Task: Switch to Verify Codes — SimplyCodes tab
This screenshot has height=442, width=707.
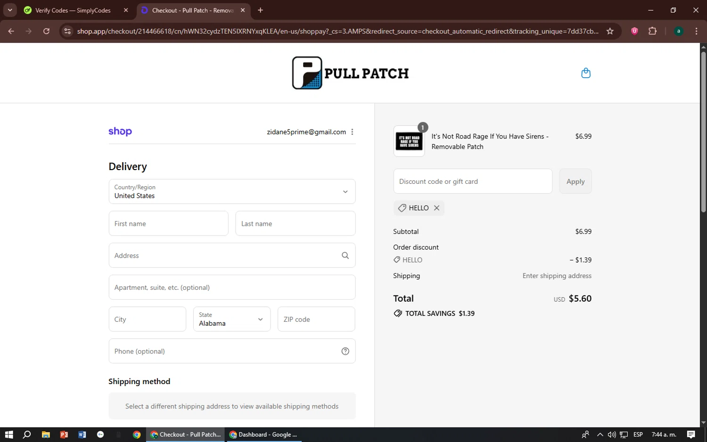Action: 73,10
